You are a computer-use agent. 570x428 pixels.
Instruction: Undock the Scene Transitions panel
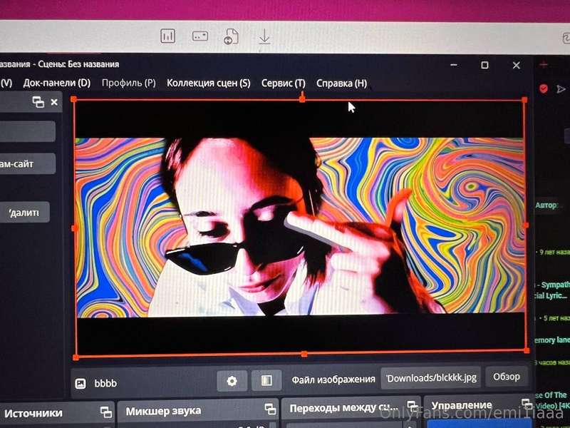(413, 405)
